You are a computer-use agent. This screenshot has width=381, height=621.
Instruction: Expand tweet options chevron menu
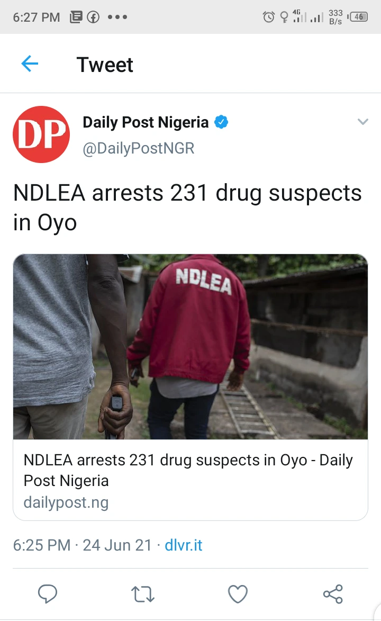[x=363, y=122]
